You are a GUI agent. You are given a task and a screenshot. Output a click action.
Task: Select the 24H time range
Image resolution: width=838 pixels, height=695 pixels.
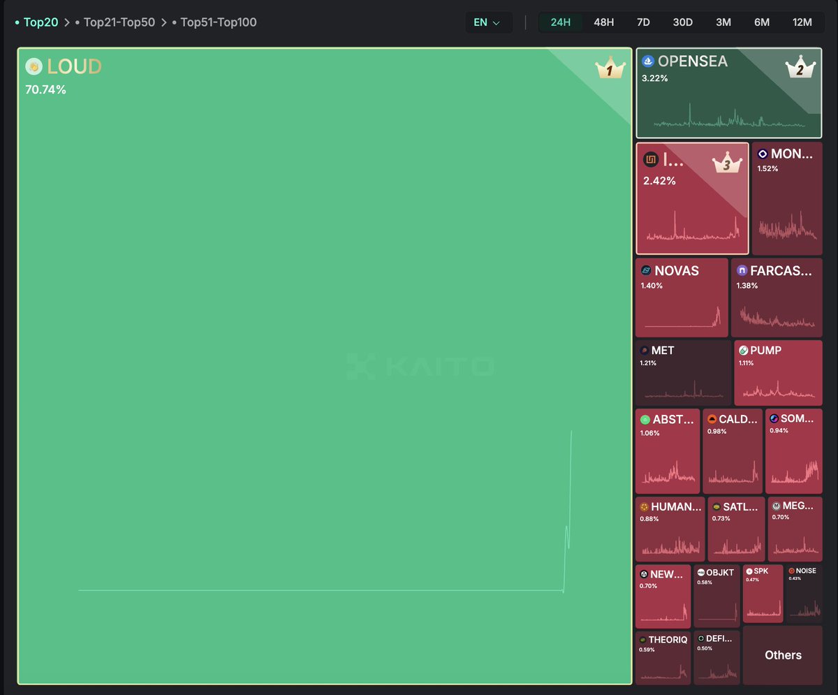tap(561, 22)
